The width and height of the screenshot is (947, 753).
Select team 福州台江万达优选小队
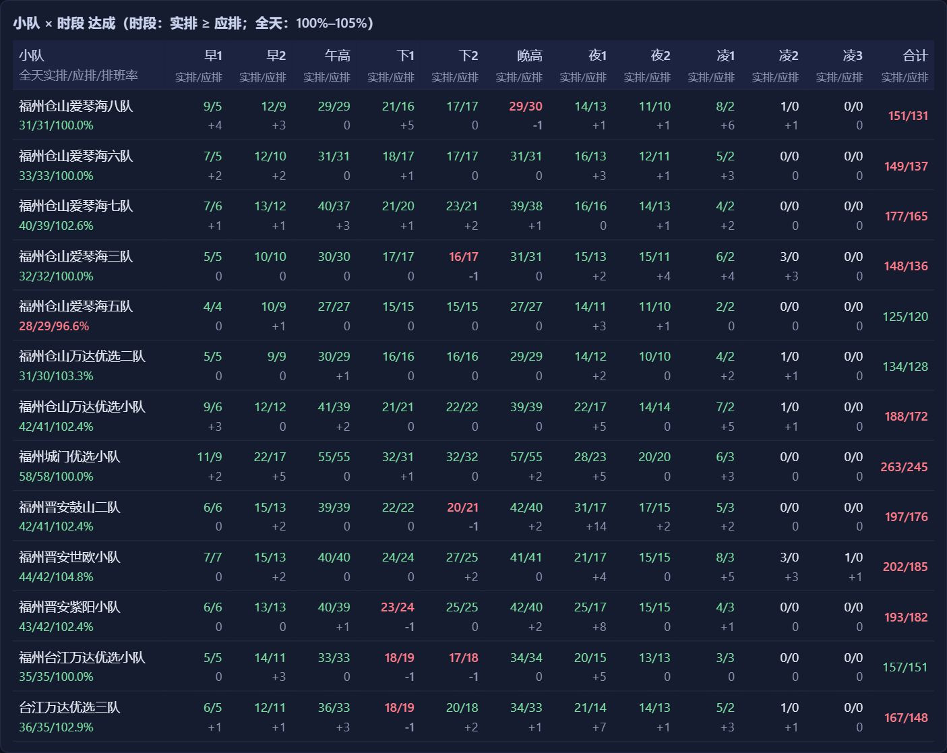pos(82,657)
